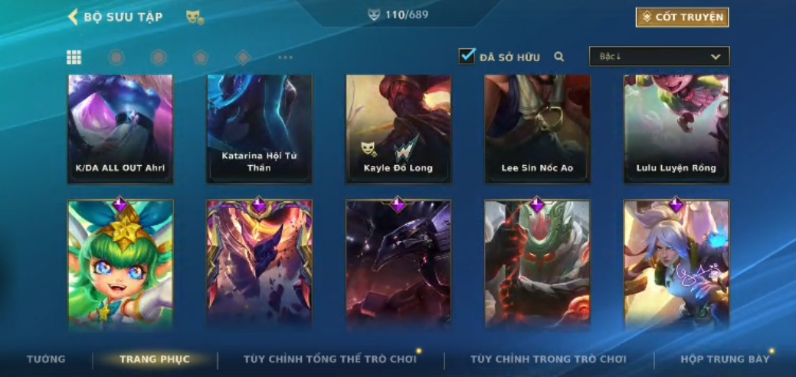796x377 pixels.
Task: Open Tùy Chỉnh Tổng Thể Trò Chơi tab
Action: [330, 359]
